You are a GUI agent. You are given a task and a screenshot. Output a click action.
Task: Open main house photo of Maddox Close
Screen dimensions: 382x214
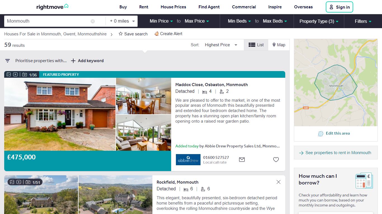pos(60,114)
